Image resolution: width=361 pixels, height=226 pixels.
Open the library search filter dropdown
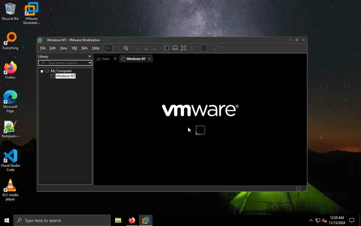[x=90, y=63]
